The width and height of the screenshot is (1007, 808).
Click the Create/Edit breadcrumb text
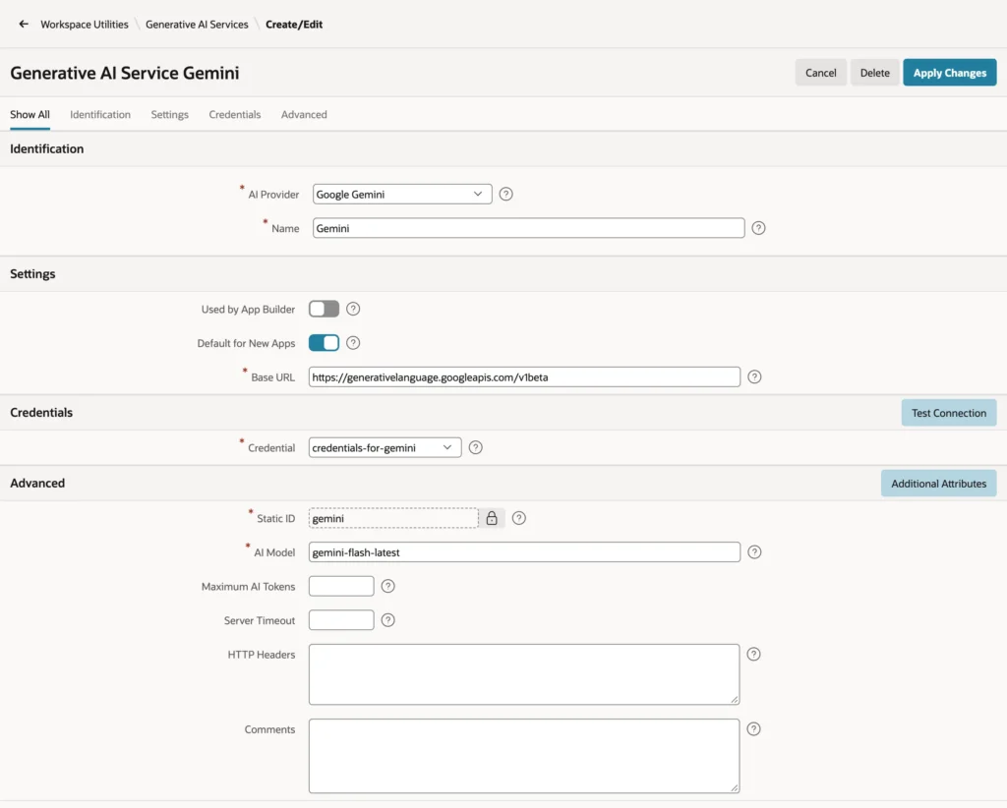[x=294, y=25]
